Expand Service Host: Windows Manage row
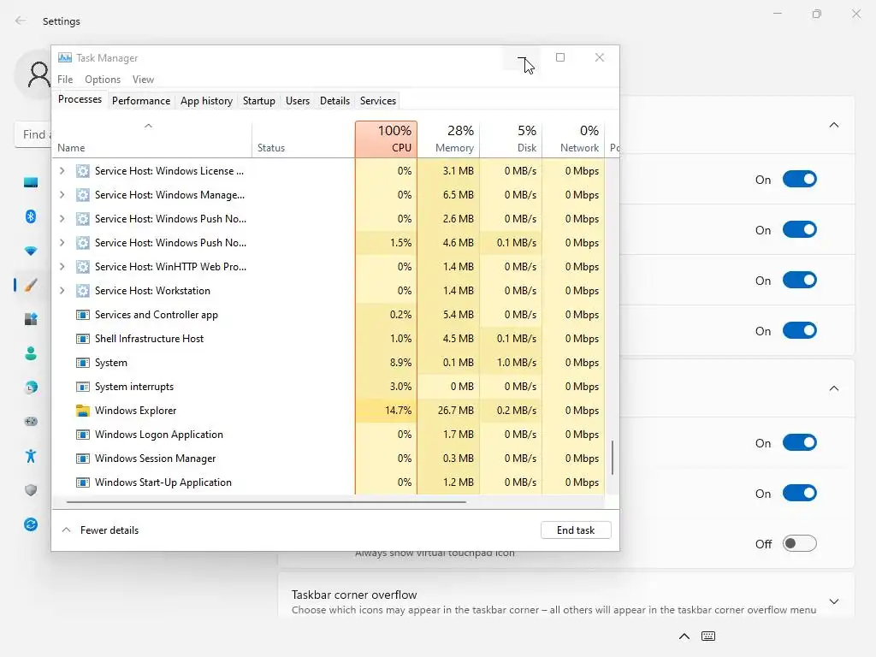Viewport: 876px width, 657px height. click(x=62, y=195)
